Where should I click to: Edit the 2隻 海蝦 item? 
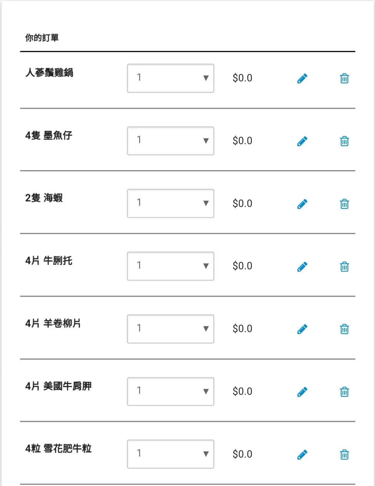[x=302, y=204]
